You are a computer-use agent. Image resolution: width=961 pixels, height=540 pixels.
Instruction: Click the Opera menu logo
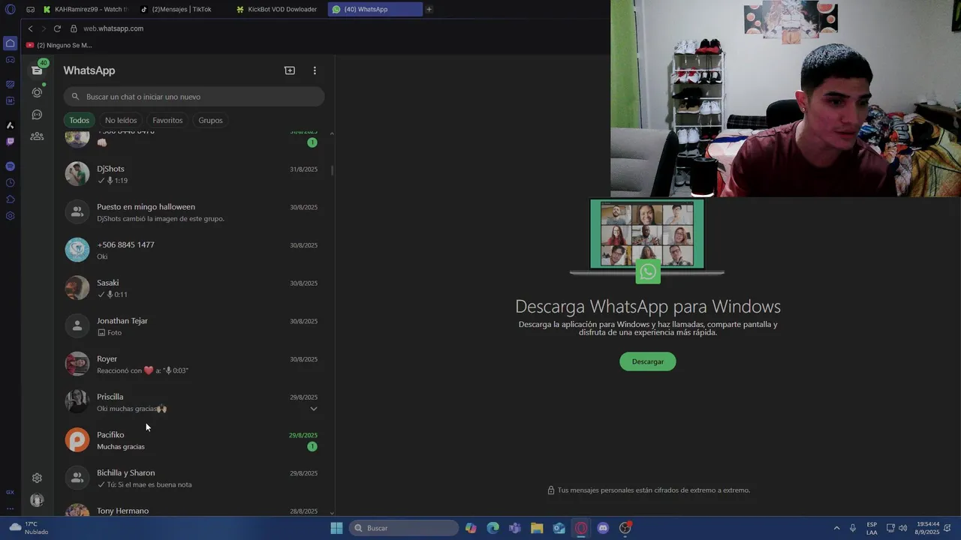tap(10, 9)
